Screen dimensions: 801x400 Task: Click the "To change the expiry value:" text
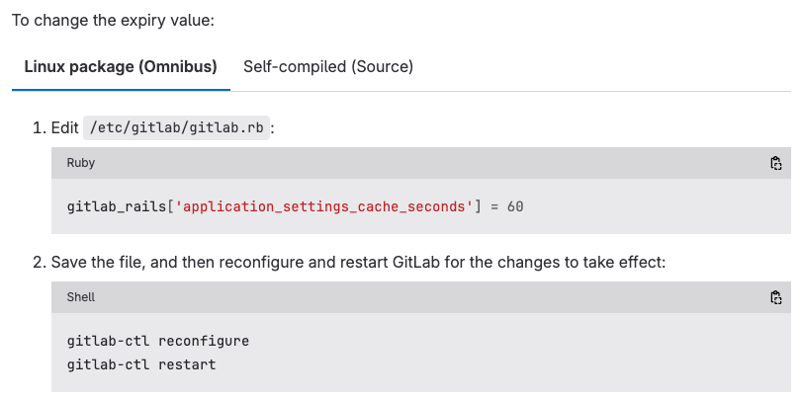point(113,21)
